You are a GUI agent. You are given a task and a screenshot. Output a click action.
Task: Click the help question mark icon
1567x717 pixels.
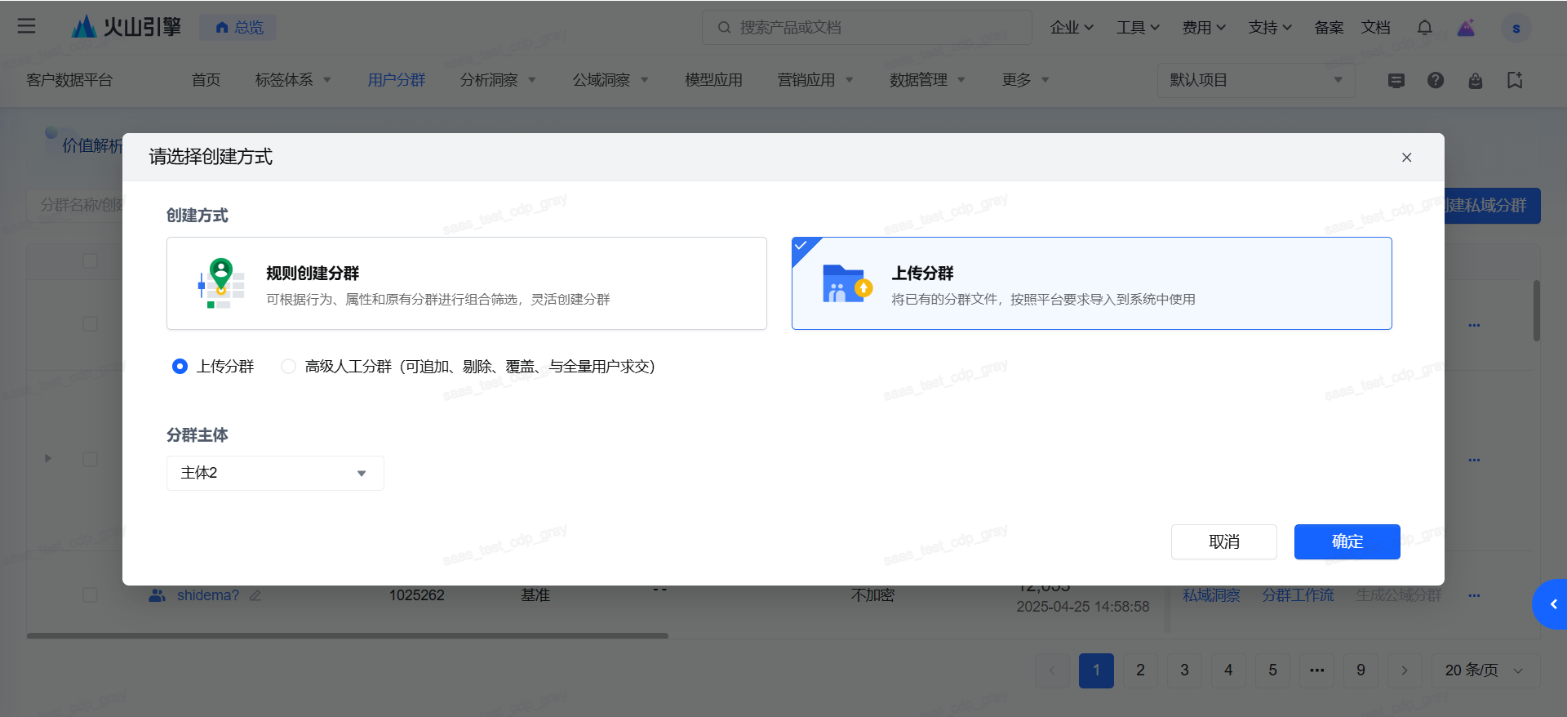pos(1436,80)
